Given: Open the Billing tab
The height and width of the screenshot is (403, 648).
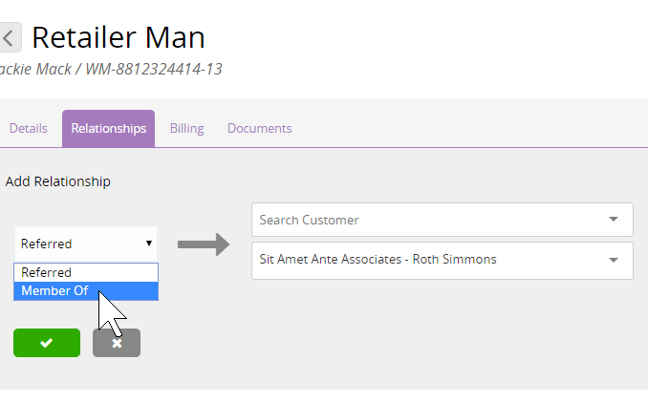Looking at the screenshot, I should pyautogui.click(x=186, y=128).
